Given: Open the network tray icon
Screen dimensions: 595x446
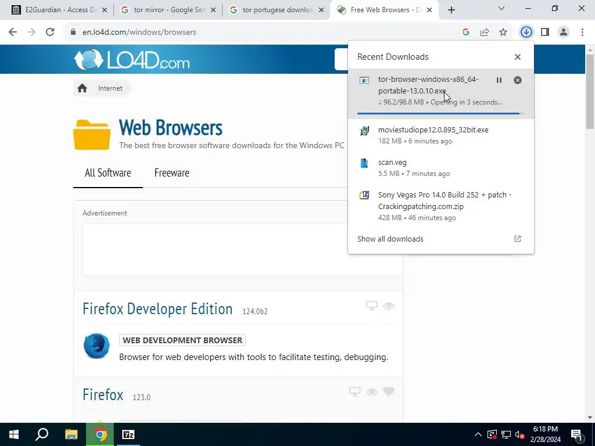Looking at the screenshot, I should tap(506, 434).
